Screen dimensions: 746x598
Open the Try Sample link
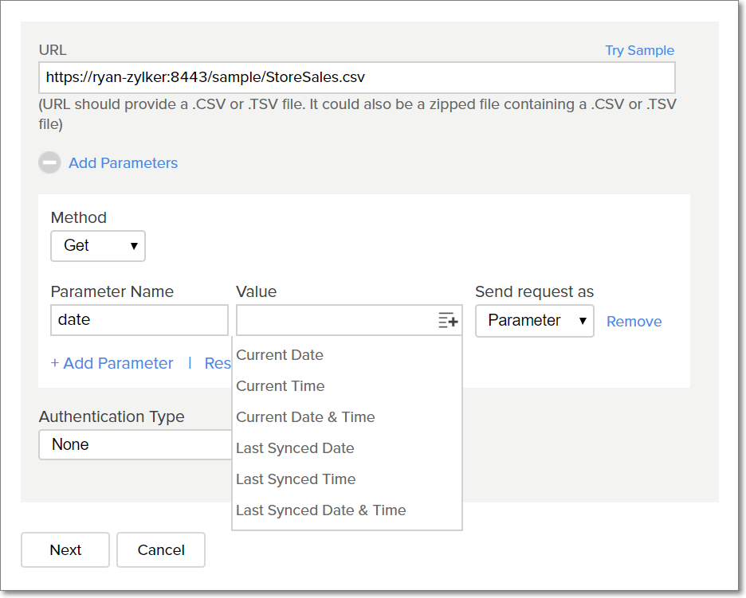point(639,50)
